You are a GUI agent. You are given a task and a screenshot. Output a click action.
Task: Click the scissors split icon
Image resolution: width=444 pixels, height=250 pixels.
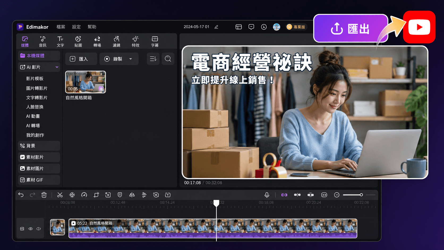[60, 195]
